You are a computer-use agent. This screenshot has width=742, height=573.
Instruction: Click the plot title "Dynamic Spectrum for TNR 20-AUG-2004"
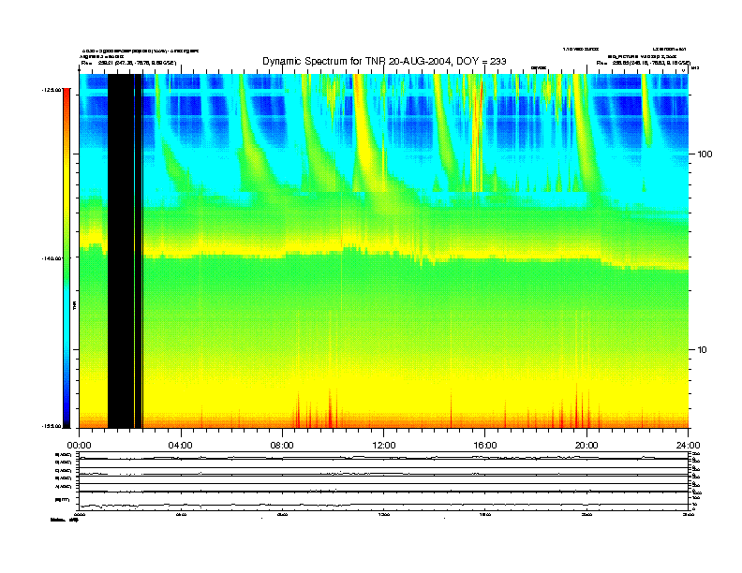pos(384,61)
